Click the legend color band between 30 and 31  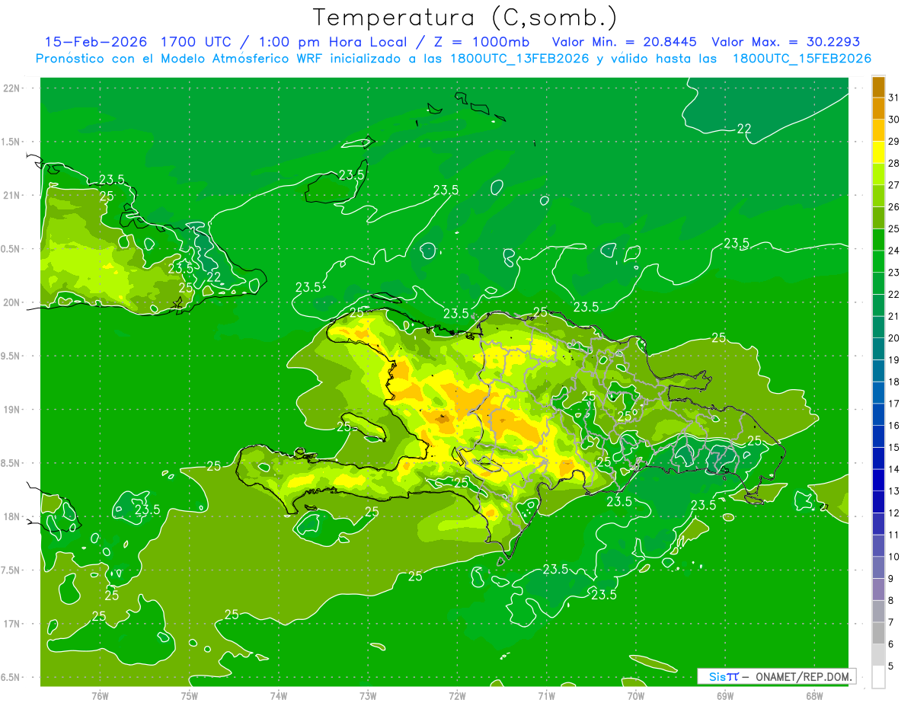coord(878,108)
